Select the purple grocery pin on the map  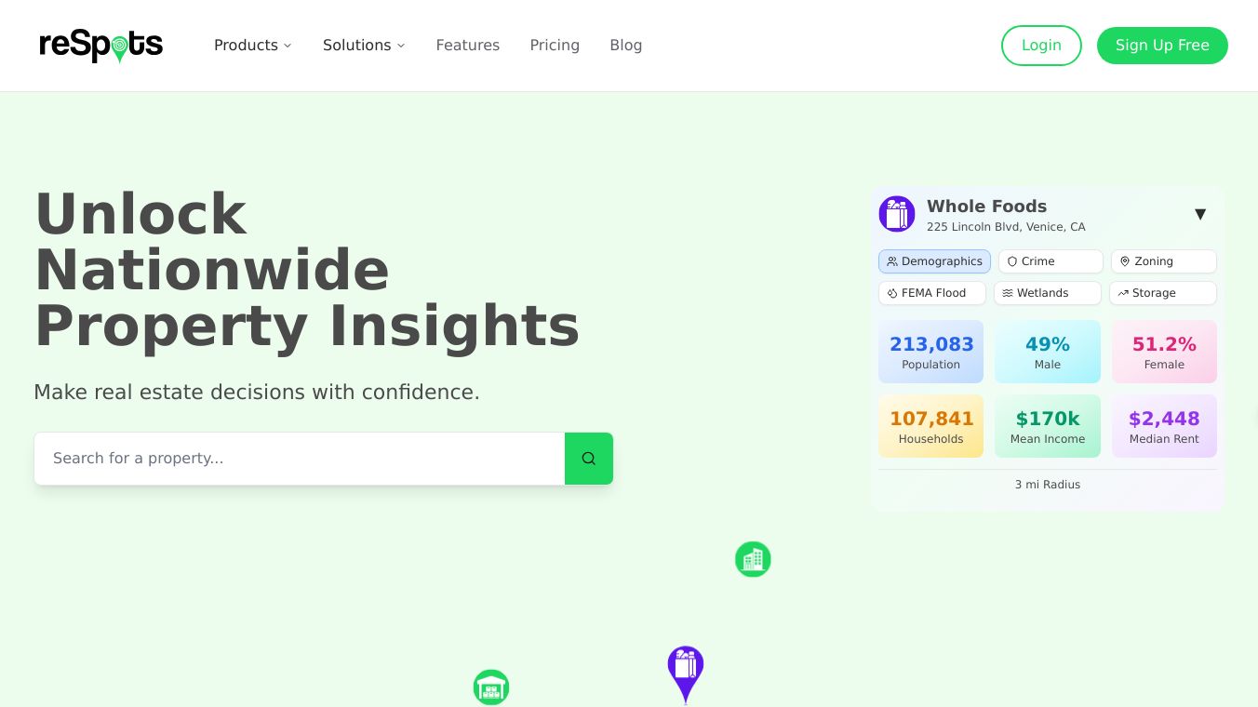tap(686, 674)
